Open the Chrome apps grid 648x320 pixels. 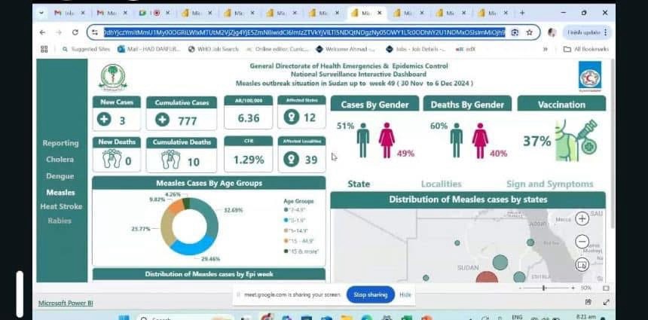tap(44, 49)
